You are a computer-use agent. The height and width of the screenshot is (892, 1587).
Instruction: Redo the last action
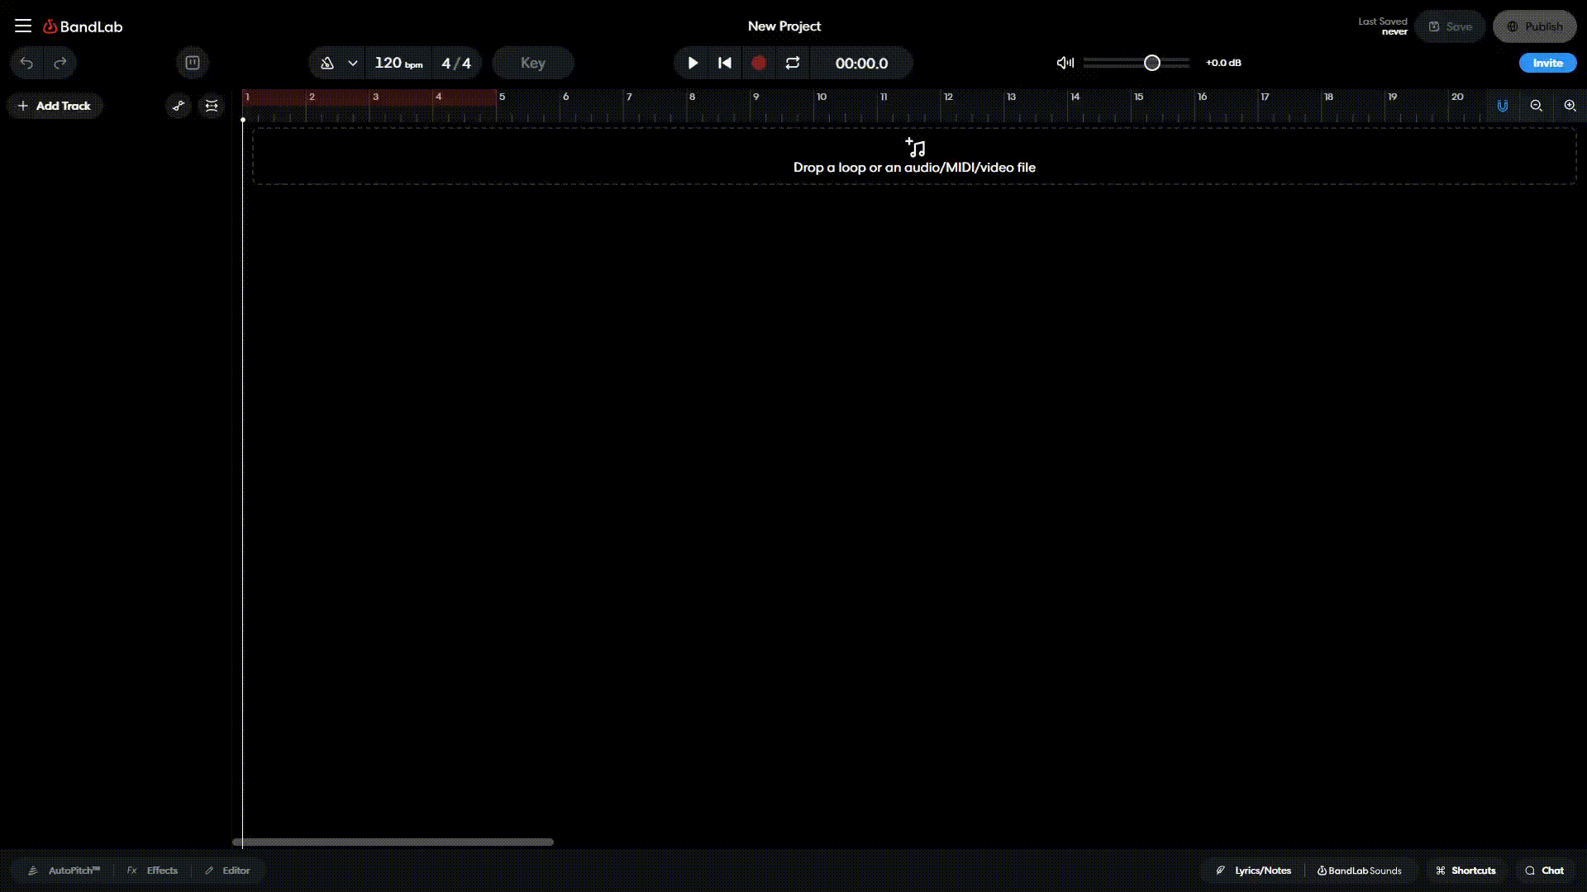60,63
